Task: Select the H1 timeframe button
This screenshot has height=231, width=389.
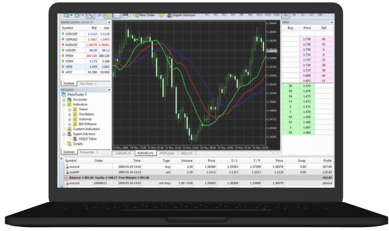Action: [x=286, y=15]
